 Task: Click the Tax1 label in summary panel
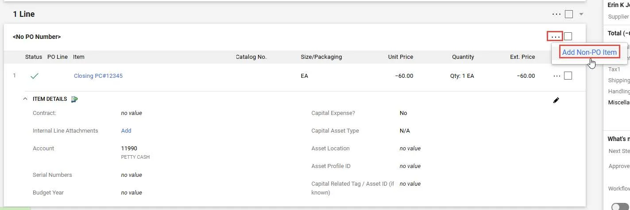pos(615,69)
